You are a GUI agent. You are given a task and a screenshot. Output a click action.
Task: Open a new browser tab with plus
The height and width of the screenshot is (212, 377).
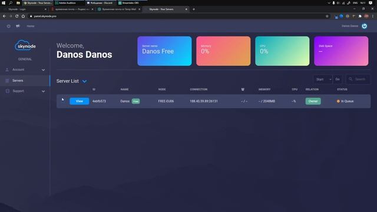coord(194,9)
